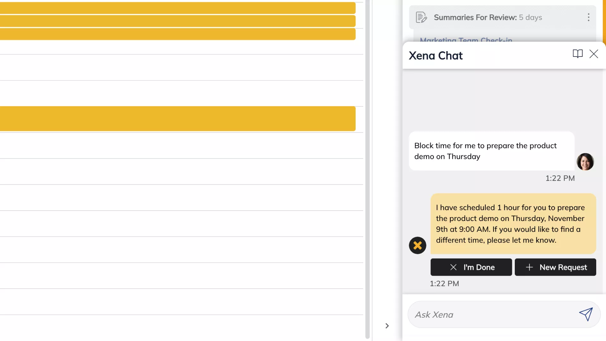Click the Xena bot avatar icon
This screenshot has height=341, width=606.
(417, 245)
